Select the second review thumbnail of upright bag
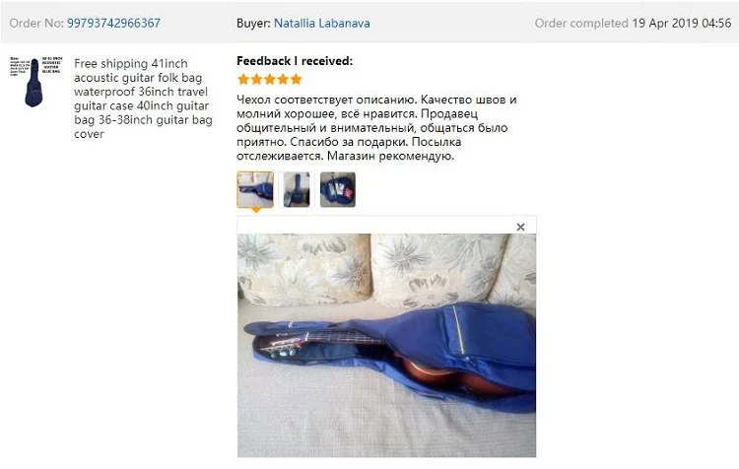The image size is (739, 469). tap(297, 189)
